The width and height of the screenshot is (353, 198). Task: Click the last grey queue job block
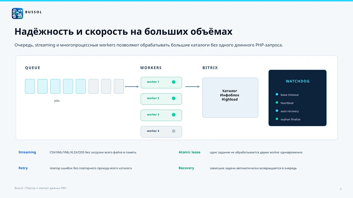pyautogui.click(x=119, y=86)
